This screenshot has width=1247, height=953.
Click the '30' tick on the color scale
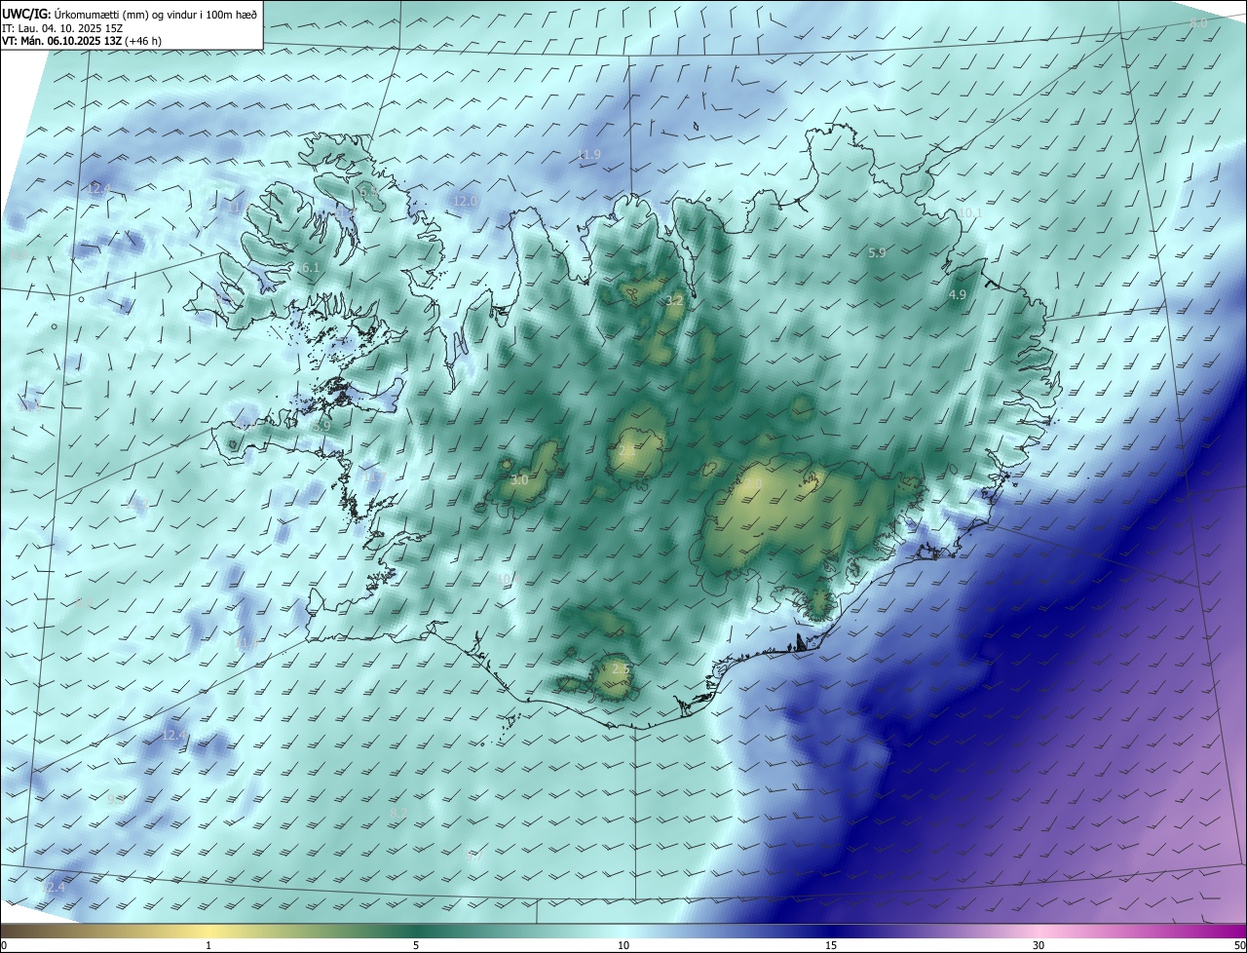(x=1039, y=946)
